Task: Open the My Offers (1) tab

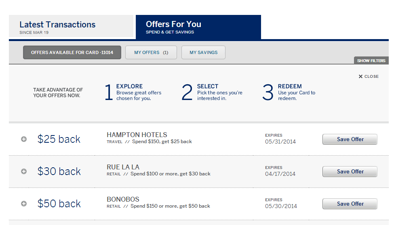Action: pyautogui.click(x=151, y=52)
